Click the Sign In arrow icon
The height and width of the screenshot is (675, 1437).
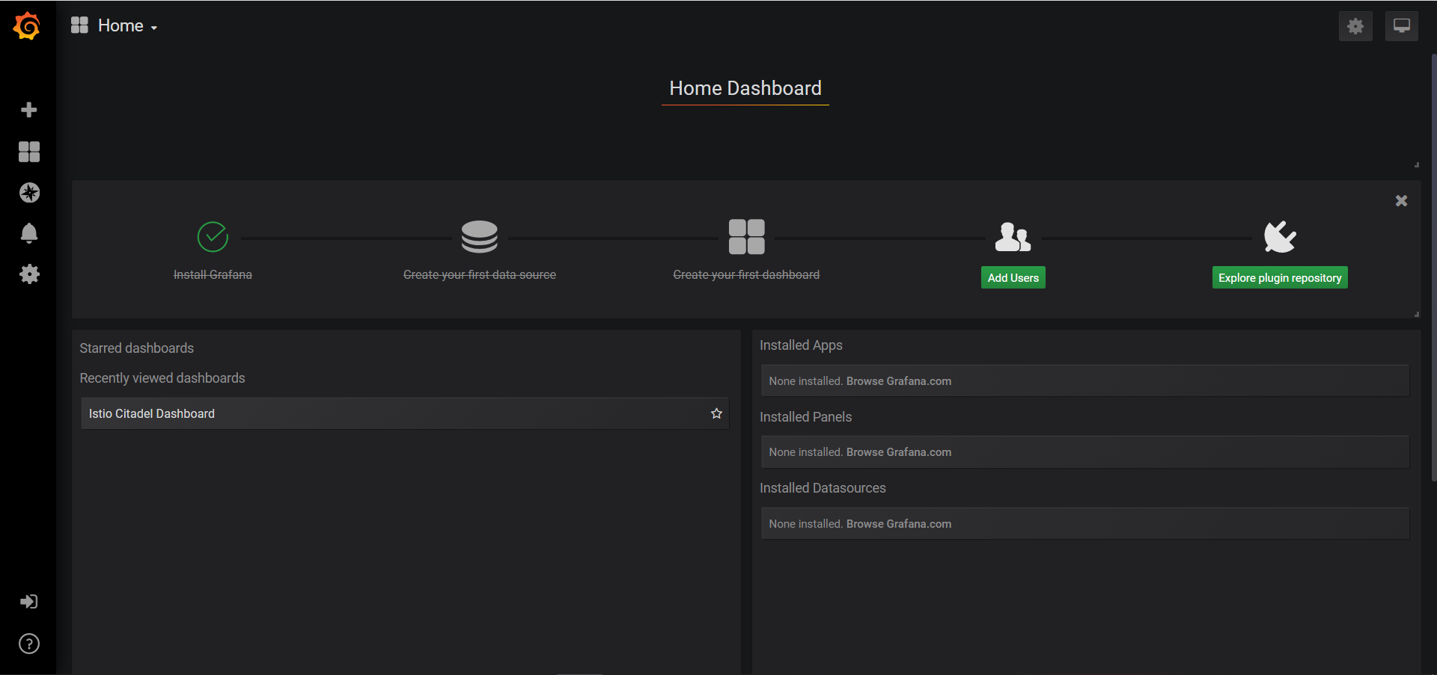(28, 602)
